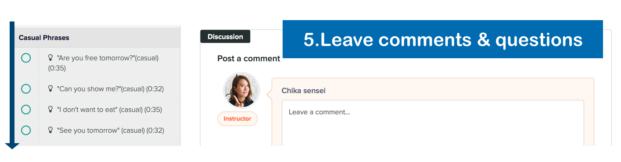Click the "5.Leave comments & questions" banner
This screenshot has width=621, height=162.
point(442,39)
